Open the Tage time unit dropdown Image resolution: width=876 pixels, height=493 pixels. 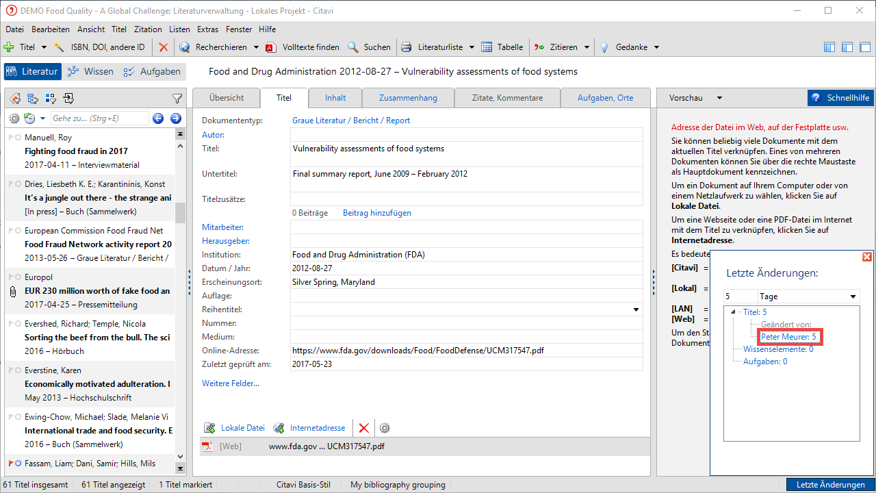(x=853, y=296)
